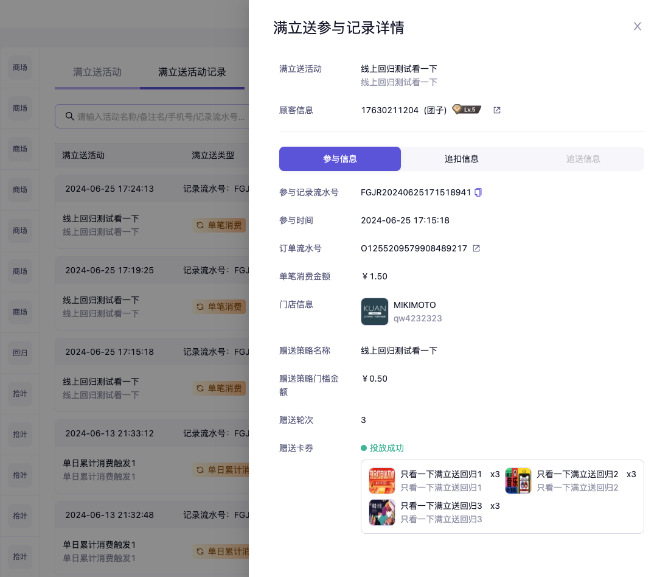This screenshot has height=577, width=657.
Task: Click the activity record search field
Action: point(161,116)
